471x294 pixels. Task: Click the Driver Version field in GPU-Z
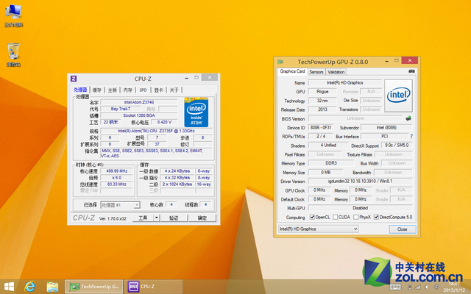tap(360, 182)
